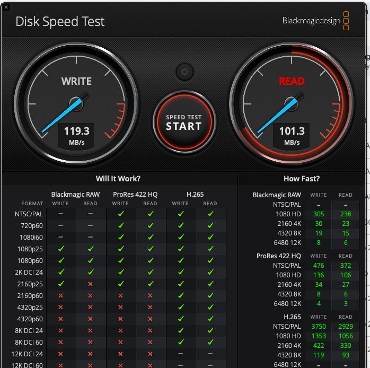Image resolution: width=370 pixels, height=368 pixels.
Task: Click the H.265 column header in Will It Work
Action: click(x=195, y=194)
